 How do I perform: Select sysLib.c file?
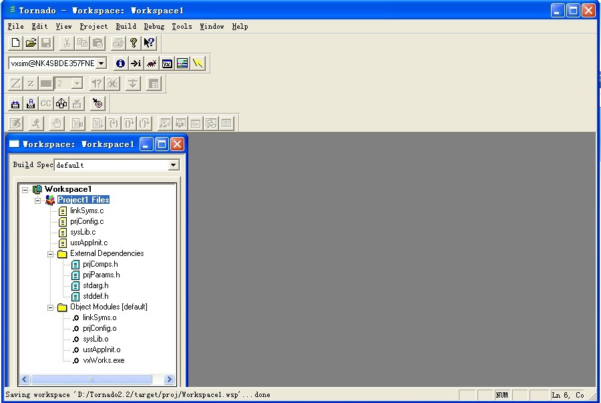click(83, 232)
